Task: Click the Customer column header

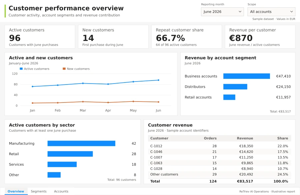Action: click(159, 138)
